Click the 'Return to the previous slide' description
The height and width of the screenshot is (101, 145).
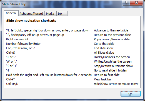[x=112, y=35]
